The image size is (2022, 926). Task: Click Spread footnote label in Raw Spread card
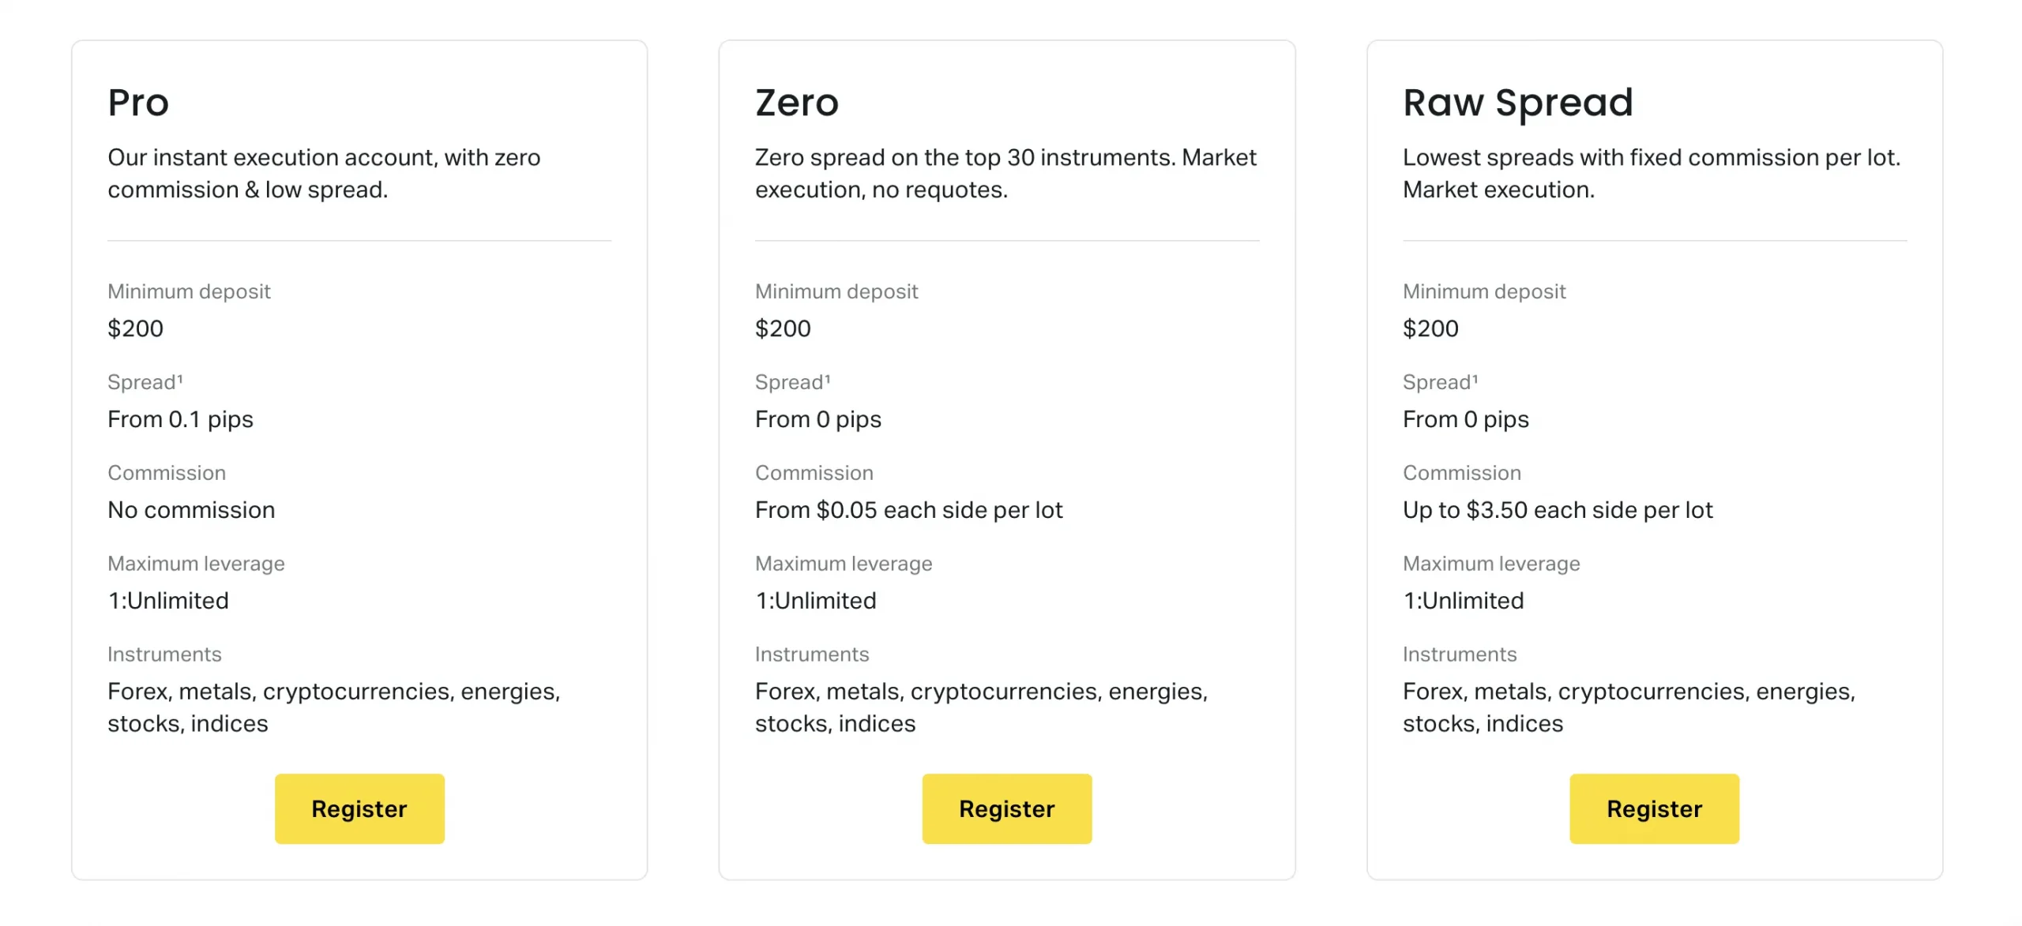point(1441,382)
